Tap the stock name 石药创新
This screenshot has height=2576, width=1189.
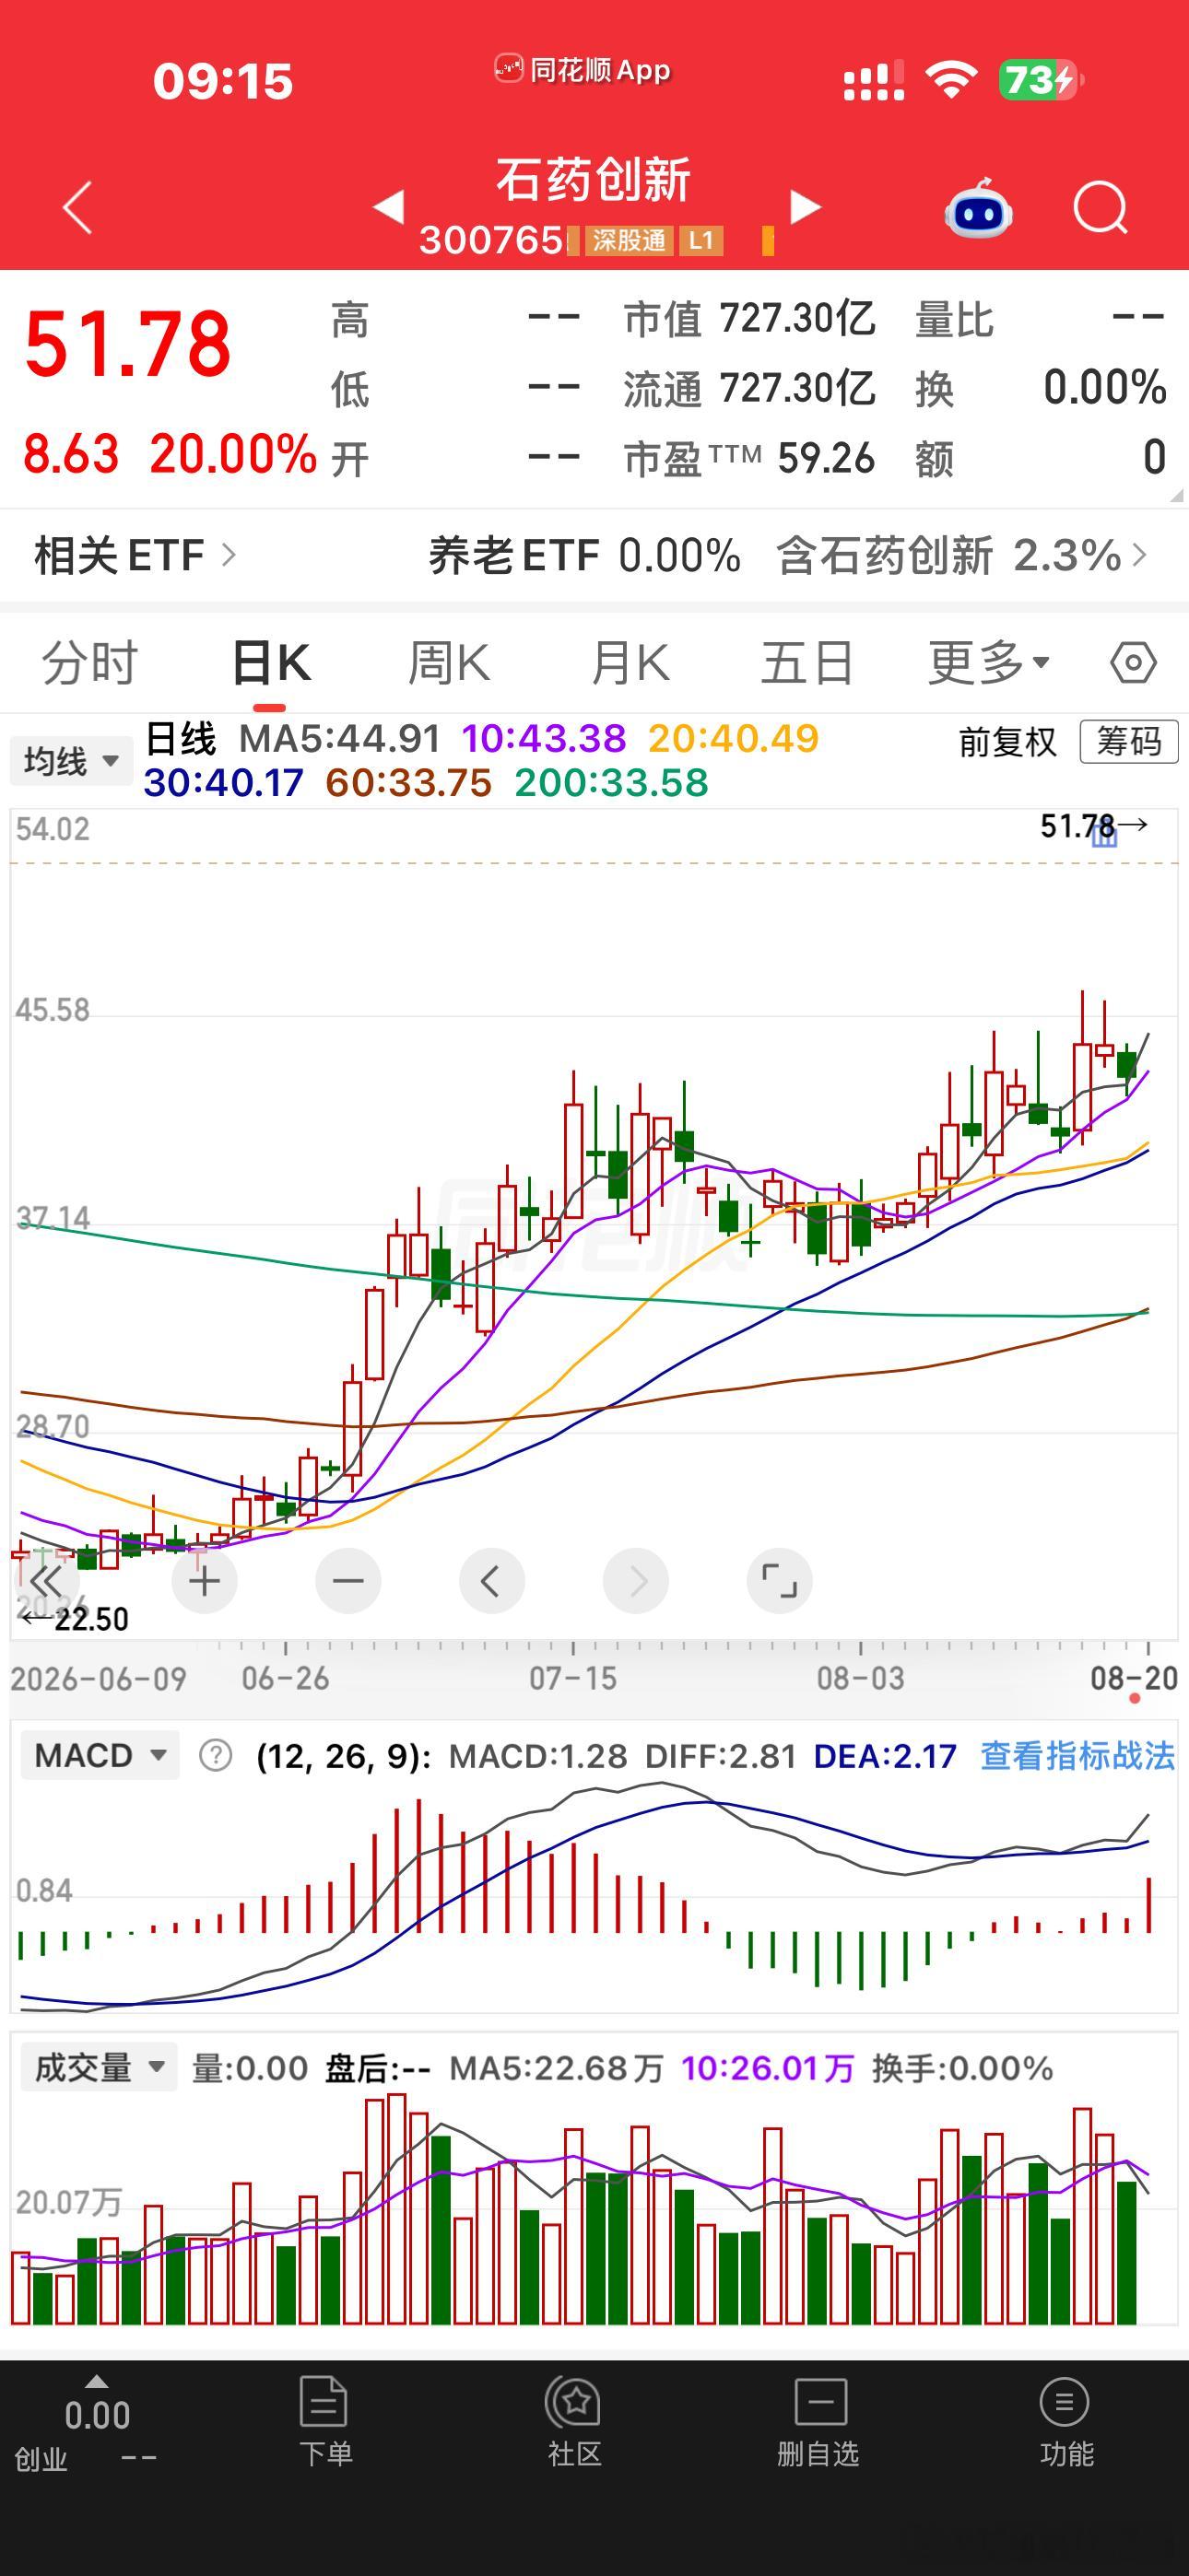coord(594,180)
